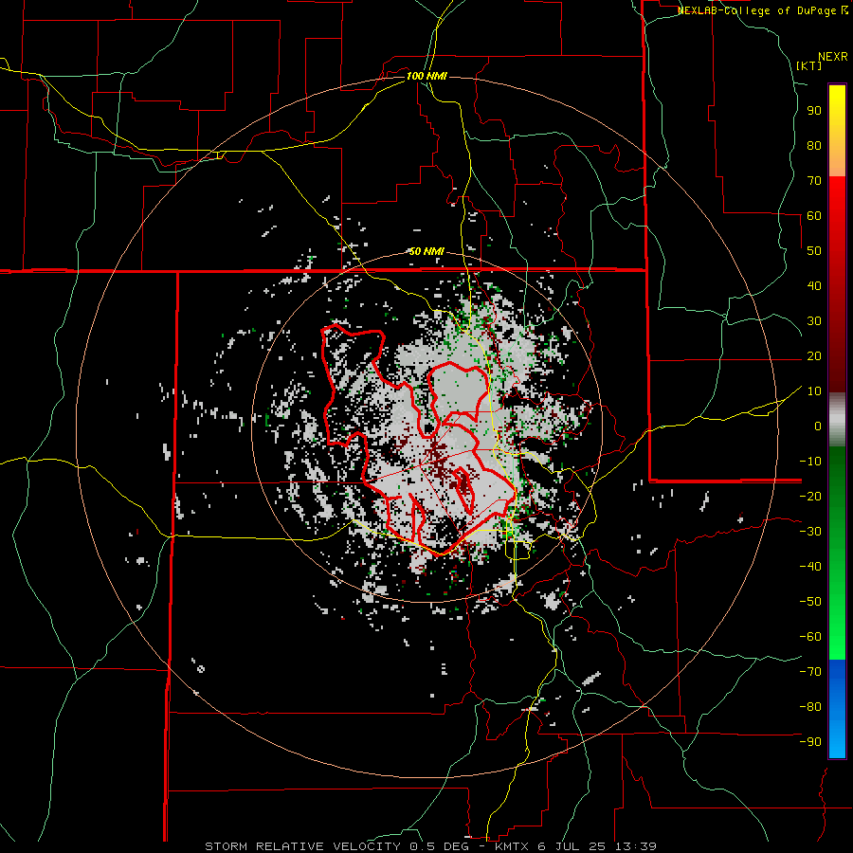
Task: Click the 50 NMI range ring label
Action: pos(426,251)
